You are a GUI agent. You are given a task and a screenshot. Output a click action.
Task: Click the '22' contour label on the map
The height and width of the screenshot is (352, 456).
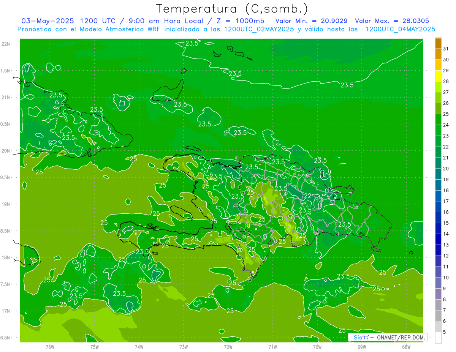point(308,196)
